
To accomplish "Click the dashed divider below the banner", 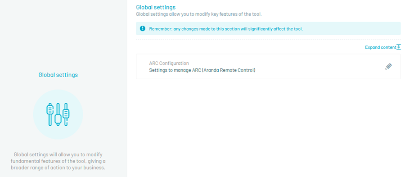I will (x=268, y=40).
